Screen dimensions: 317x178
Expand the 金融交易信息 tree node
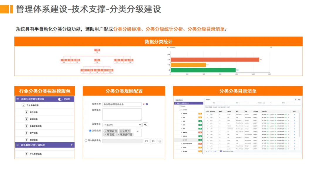point(26,126)
